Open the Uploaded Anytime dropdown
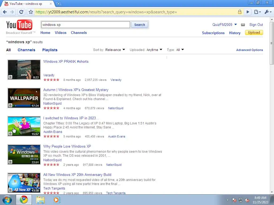 coord(154,50)
